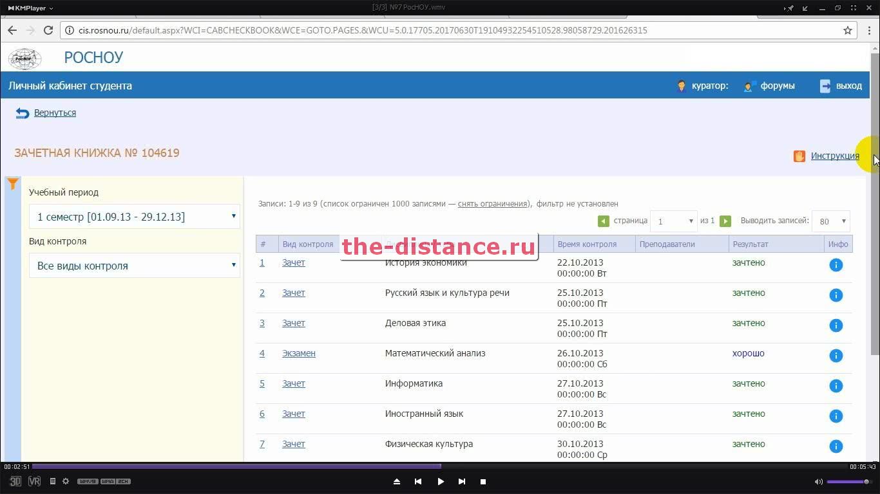Open record number 5 link
Viewport: 880px width, 494px height.
point(262,383)
